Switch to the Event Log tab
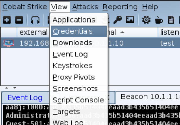The image size is (180, 125). [25, 98]
